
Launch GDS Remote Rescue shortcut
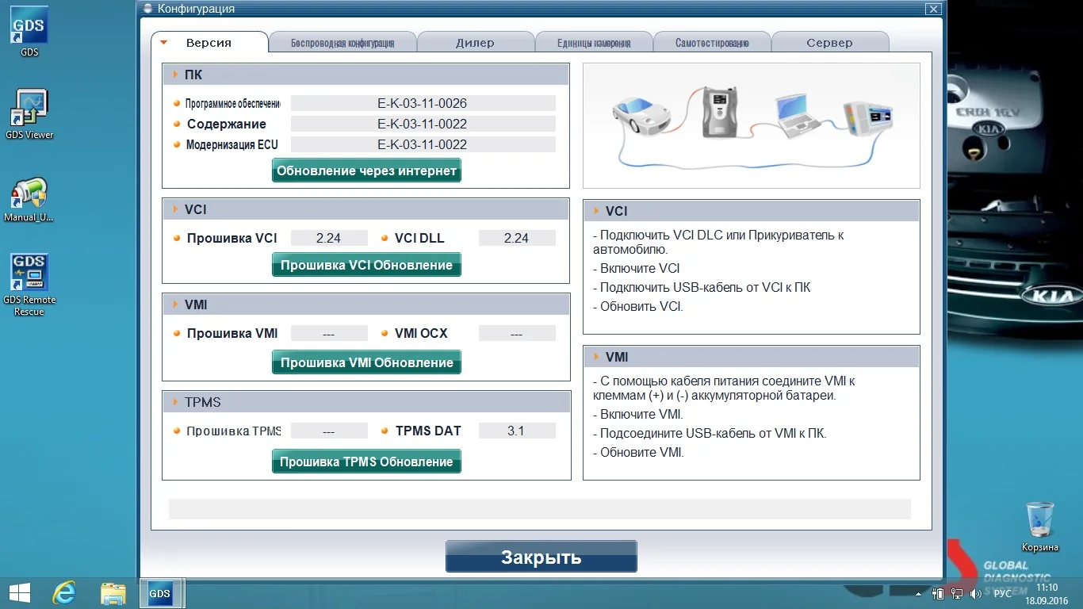[x=29, y=285]
